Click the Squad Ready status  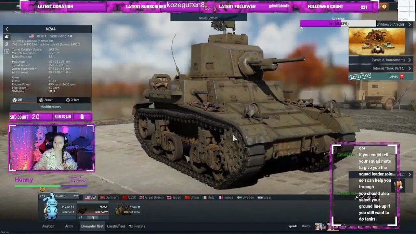306,226
